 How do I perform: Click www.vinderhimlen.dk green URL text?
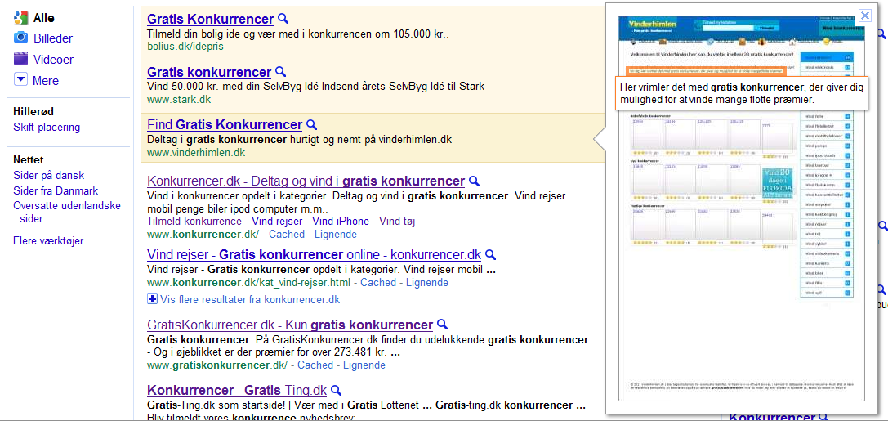point(196,152)
